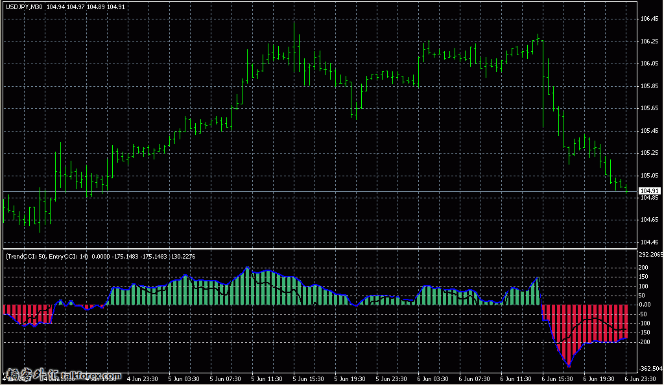
Task: Click the 105.05 price axis label
Action: pos(650,175)
